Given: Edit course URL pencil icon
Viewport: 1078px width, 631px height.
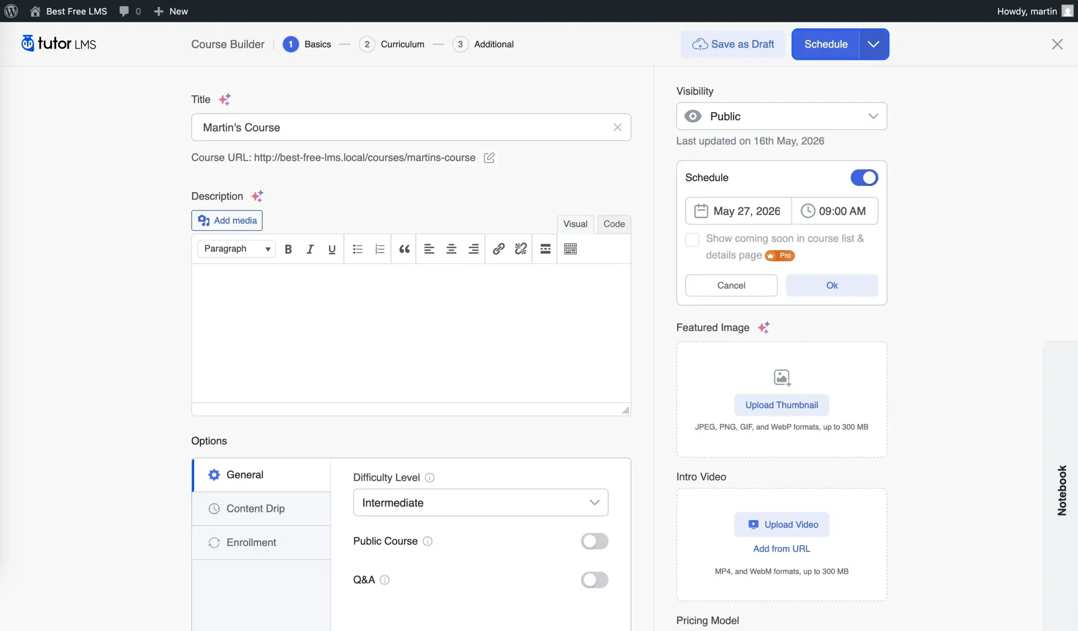Looking at the screenshot, I should [489, 158].
